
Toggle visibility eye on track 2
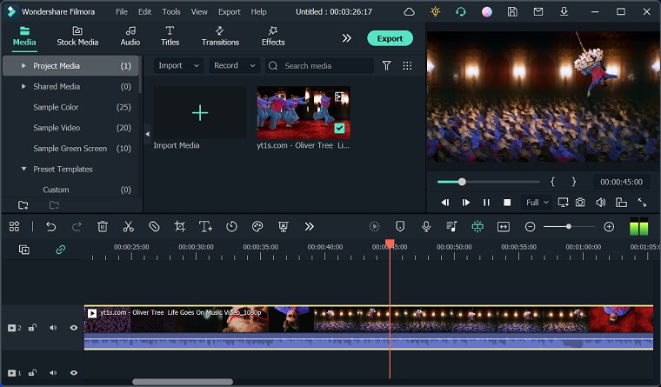tap(74, 328)
